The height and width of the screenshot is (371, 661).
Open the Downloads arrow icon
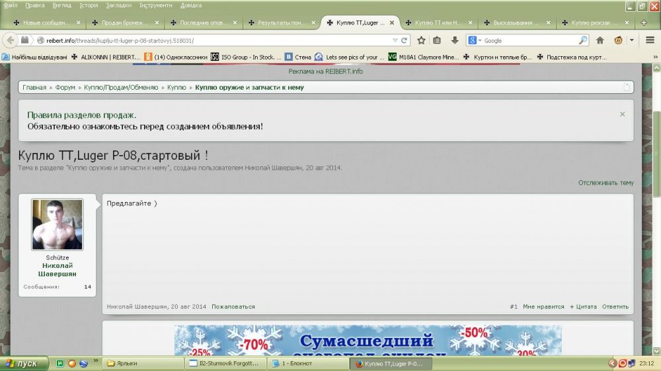click(x=455, y=40)
